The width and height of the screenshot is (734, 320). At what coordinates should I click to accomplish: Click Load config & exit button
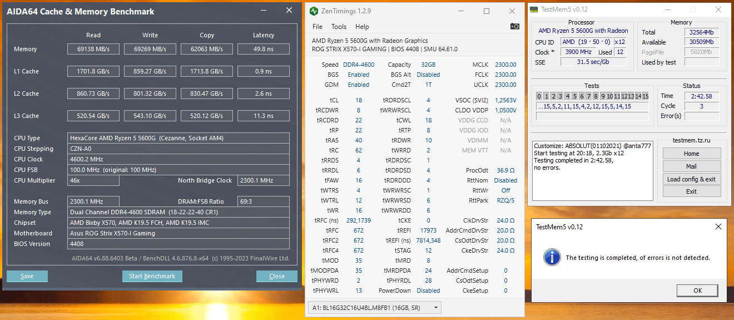click(692, 179)
